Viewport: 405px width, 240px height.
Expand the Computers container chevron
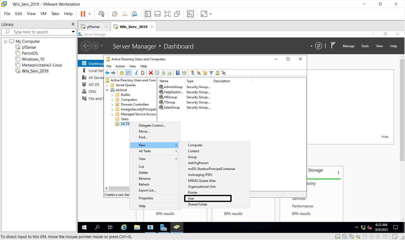112,100
